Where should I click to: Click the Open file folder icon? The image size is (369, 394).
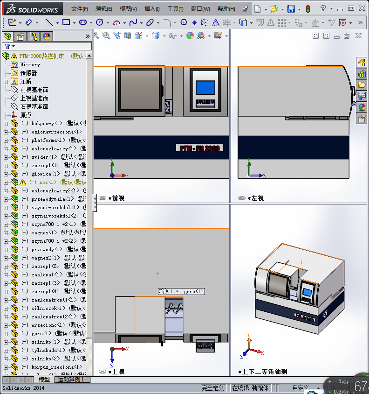[274, 9]
